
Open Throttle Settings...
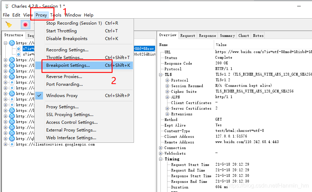(84, 58)
